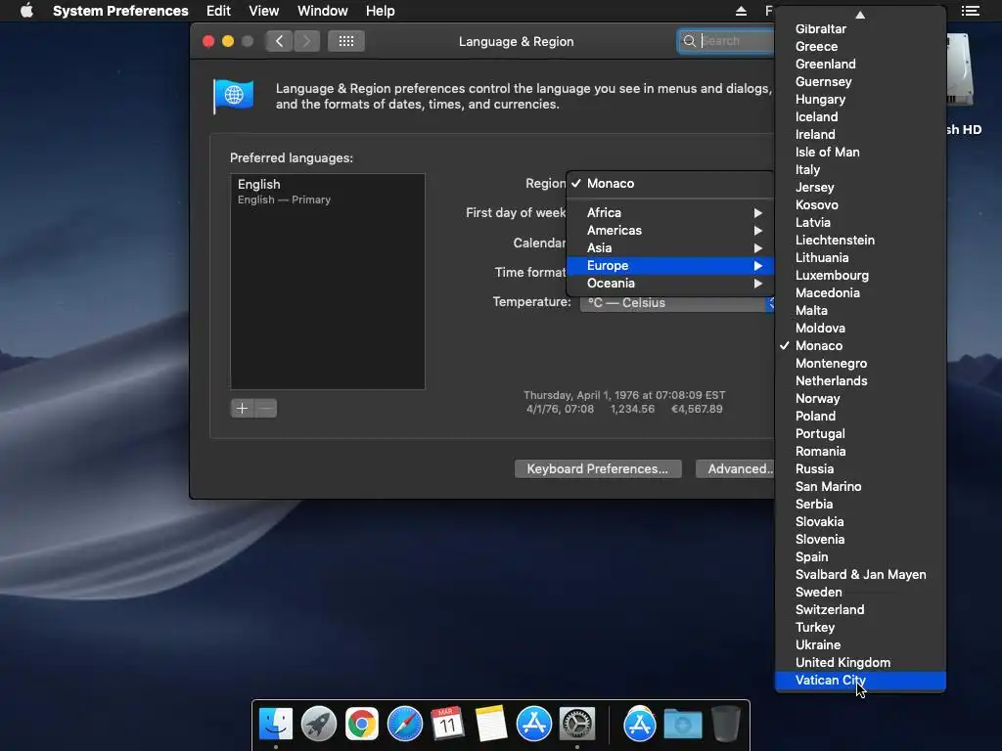
Task: Choose Montenegro from the list
Action: point(860,364)
